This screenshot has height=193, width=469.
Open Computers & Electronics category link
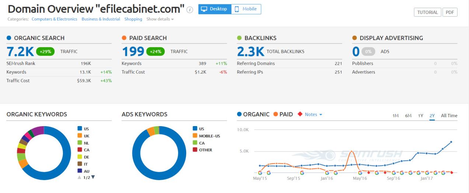click(x=55, y=19)
